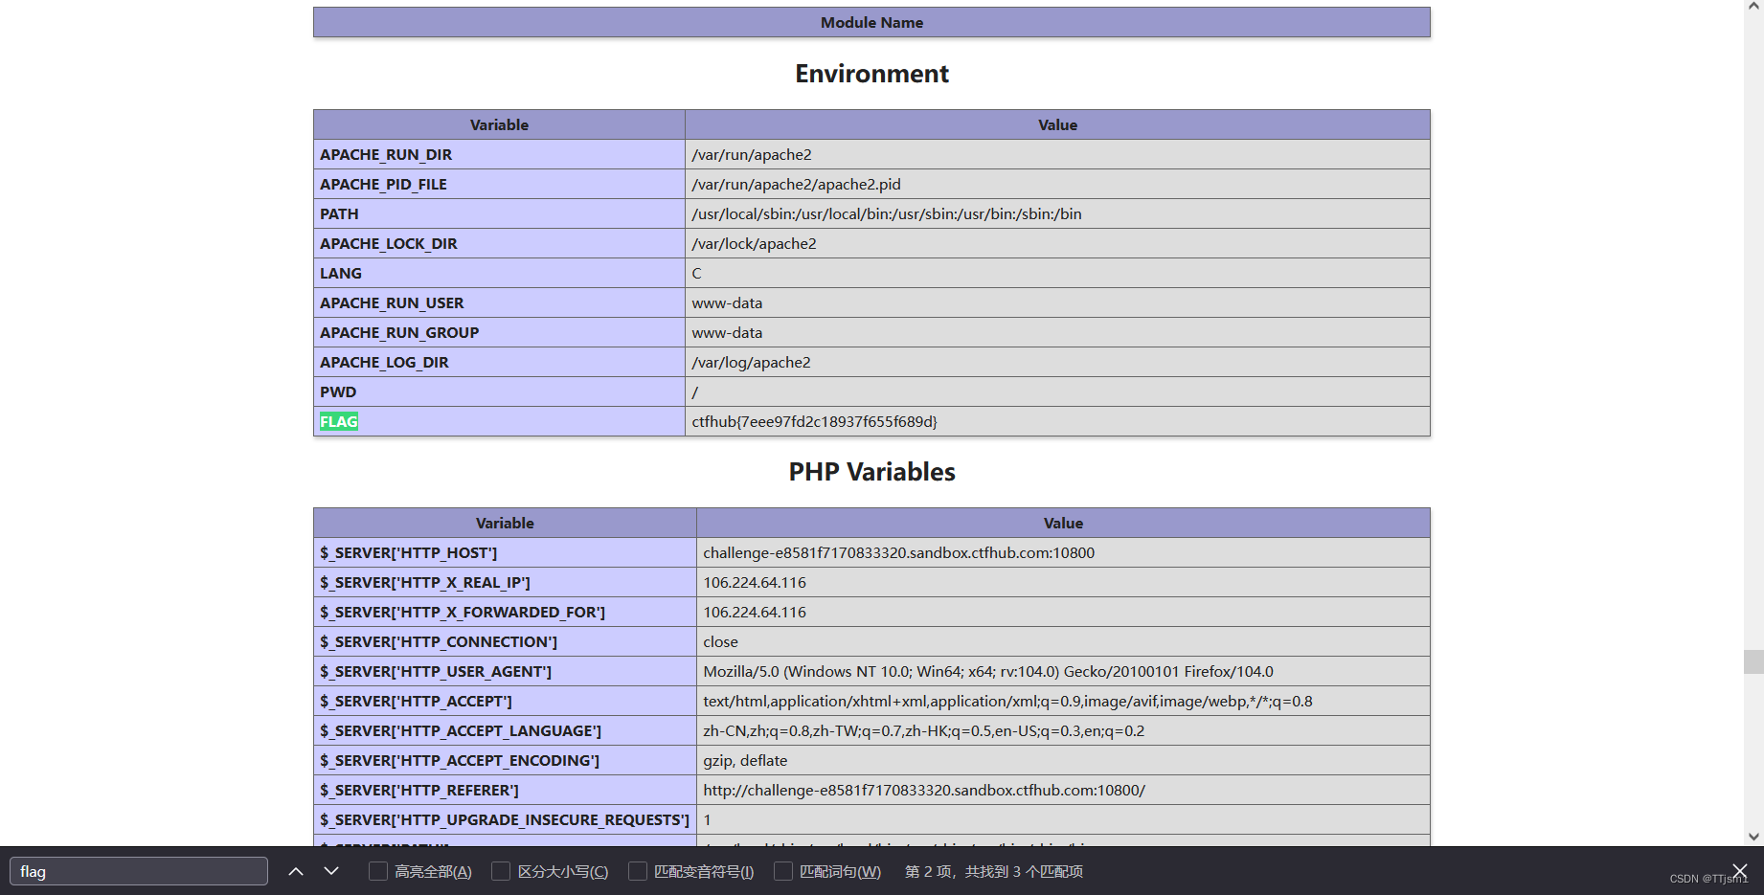Click the find bar search field
1764x895 pixels.
click(x=139, y=871)
